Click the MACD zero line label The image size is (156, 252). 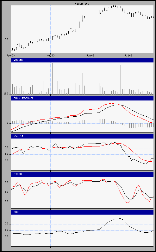coord(7,123)
